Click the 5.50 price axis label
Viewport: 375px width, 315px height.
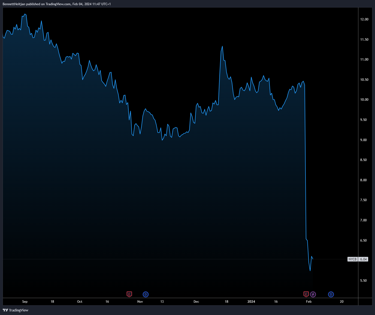[x=363, y=281]
